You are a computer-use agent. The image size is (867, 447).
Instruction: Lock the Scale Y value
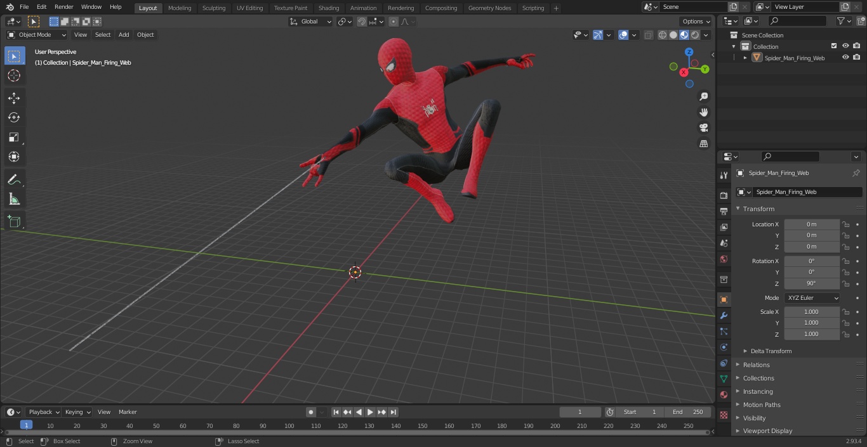845,323
